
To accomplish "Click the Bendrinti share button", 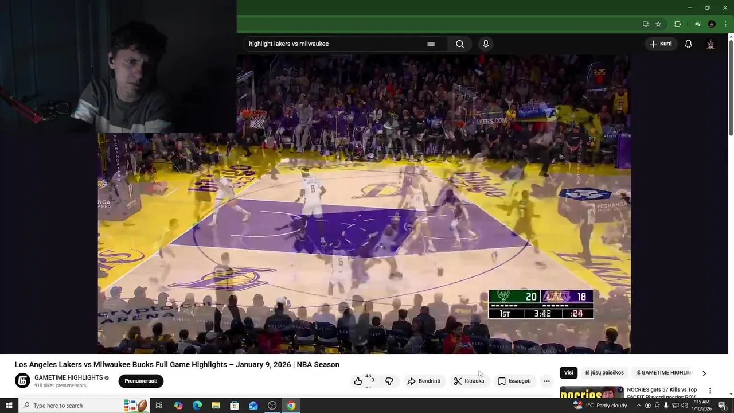I will (x=424, y=381).
